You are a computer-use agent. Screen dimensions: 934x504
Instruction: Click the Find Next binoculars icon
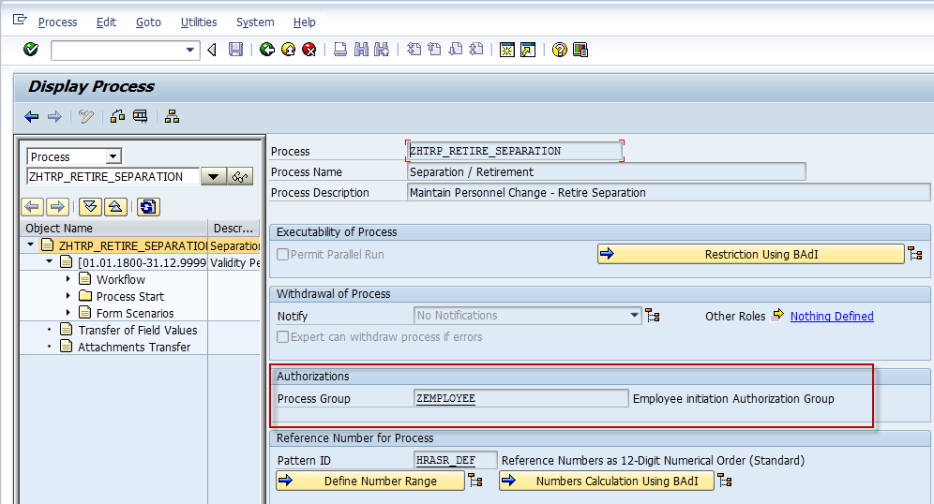(382, 50)
